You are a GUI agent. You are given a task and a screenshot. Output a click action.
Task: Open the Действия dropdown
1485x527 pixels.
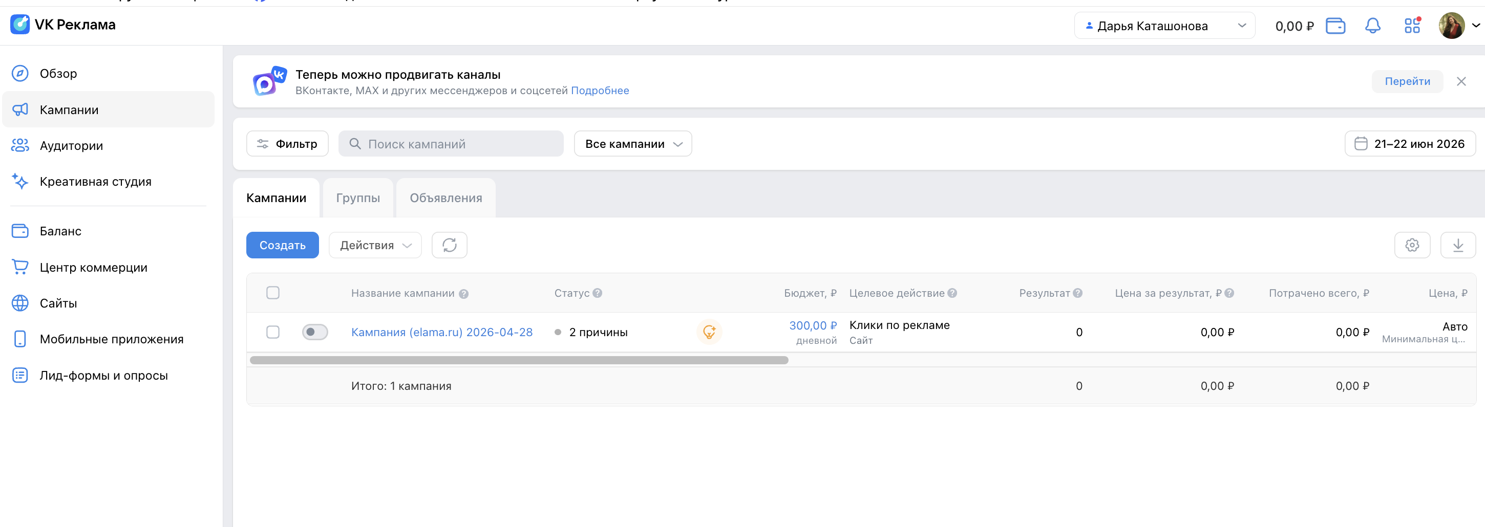point(375,246)
